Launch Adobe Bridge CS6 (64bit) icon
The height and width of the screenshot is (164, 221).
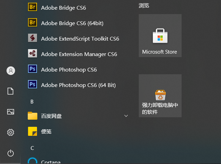tap(33, 23)
